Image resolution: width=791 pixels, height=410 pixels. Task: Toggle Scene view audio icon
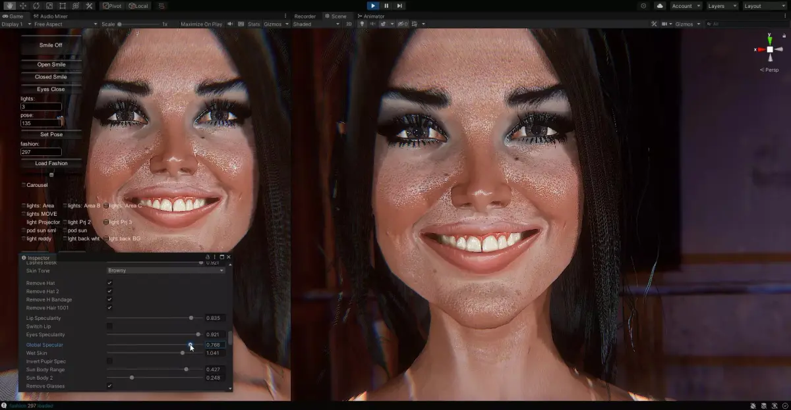point(372,24)
